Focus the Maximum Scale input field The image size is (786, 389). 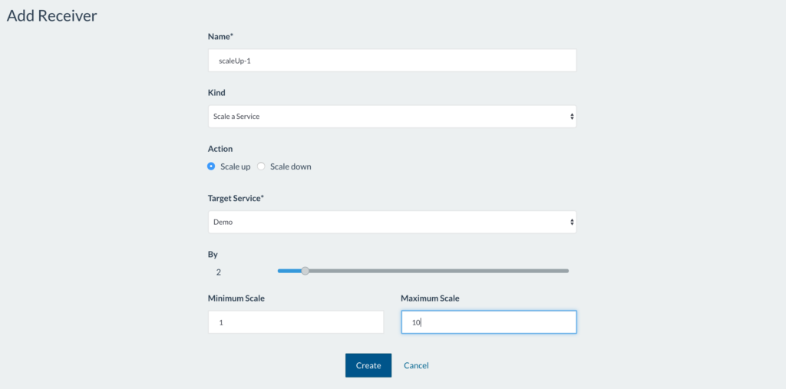click(488, 322)
